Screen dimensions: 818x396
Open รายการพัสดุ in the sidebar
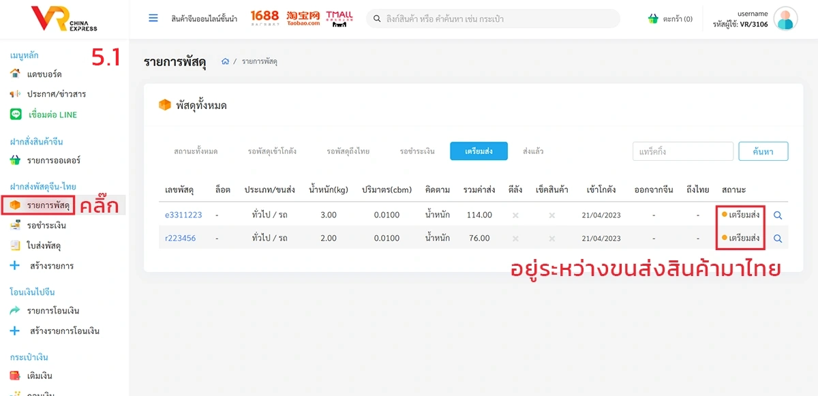tap(48, 205)
